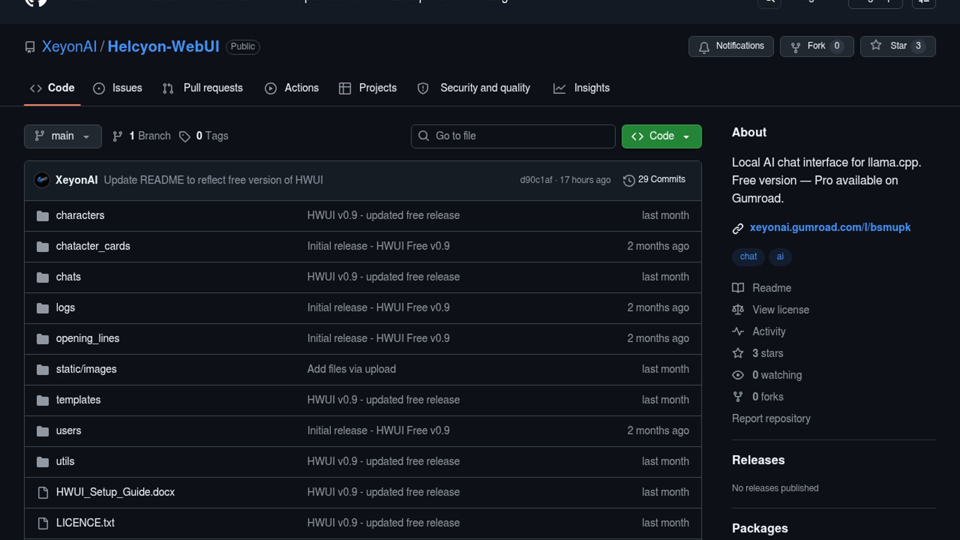
Task: Open the Gumroad link in About
Action: pyautogui.click(x=829, y=227)
